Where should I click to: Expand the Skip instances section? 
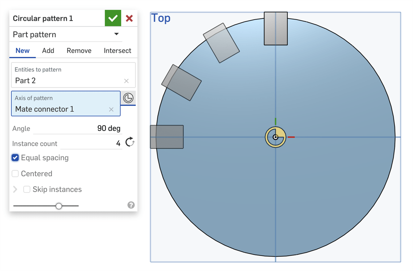coord(15,190)
